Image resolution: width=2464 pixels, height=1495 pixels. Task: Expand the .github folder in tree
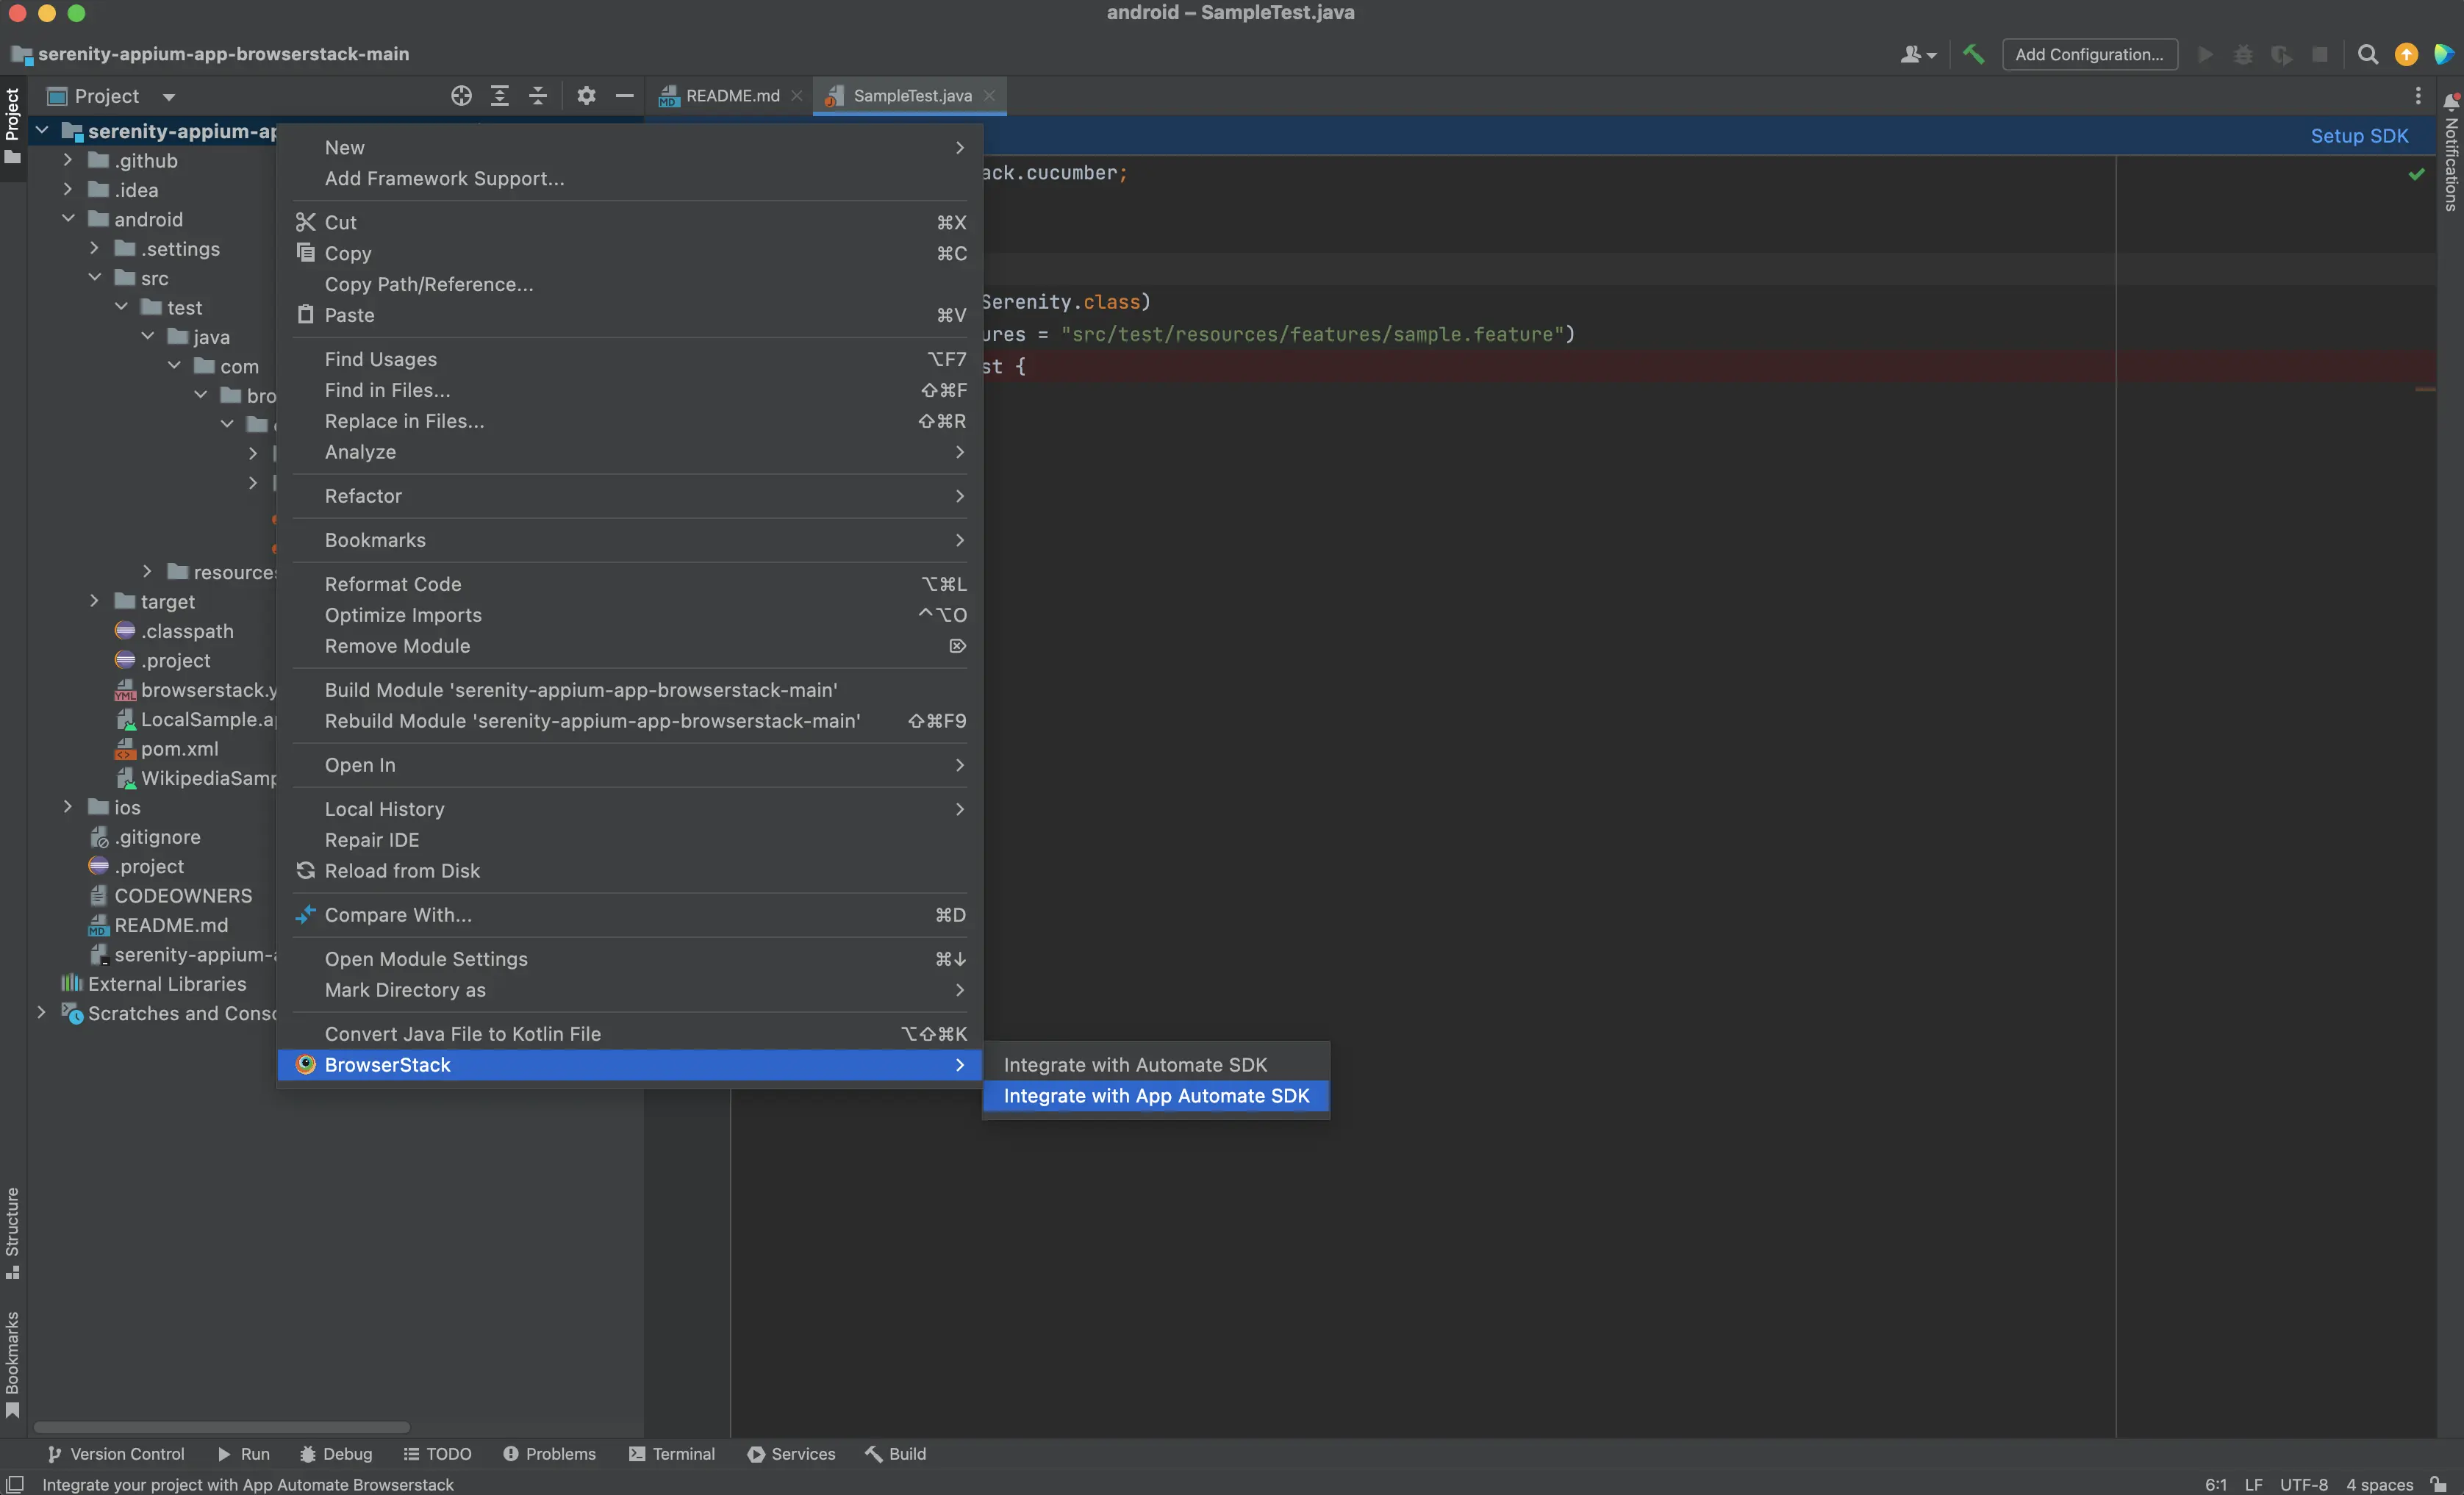[68, 160]
